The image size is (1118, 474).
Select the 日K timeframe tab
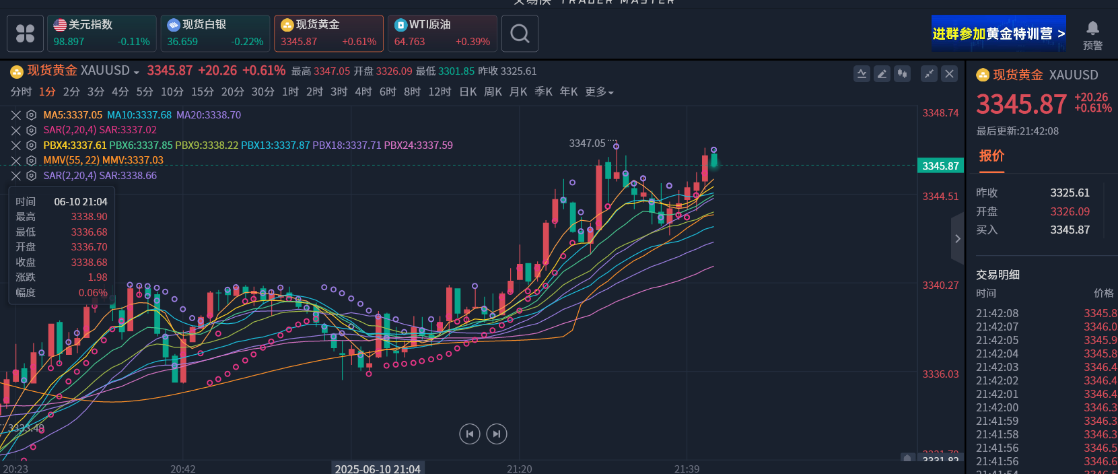click(x=468, y=92)
